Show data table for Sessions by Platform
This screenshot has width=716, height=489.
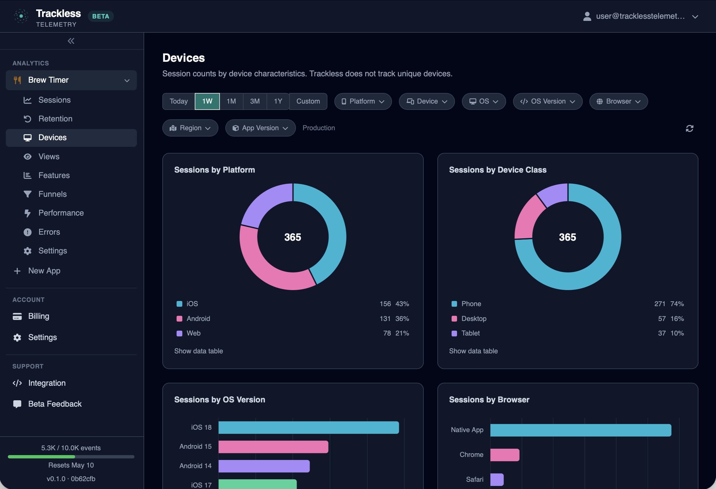(x=198, y=351)
